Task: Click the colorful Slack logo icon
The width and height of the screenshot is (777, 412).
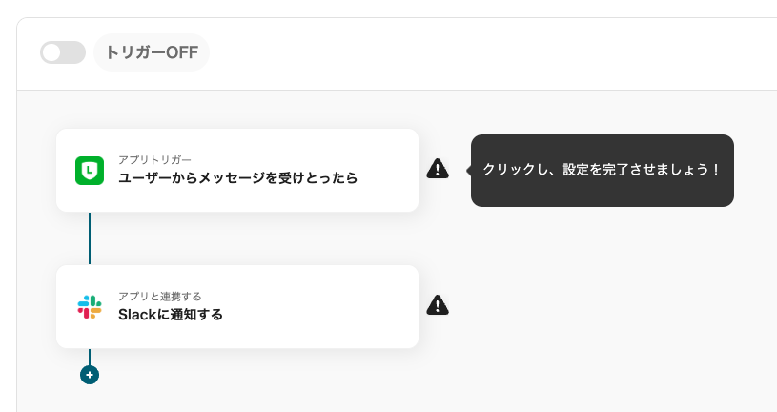Action: 90,307
